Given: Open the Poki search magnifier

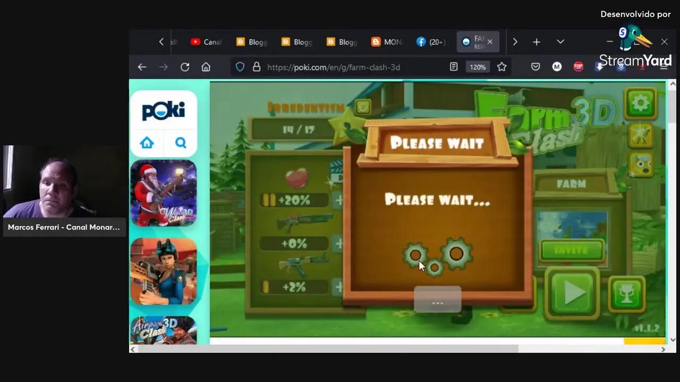Looking at the screenshot, I should pyautogui.click(x=181, y=142).
